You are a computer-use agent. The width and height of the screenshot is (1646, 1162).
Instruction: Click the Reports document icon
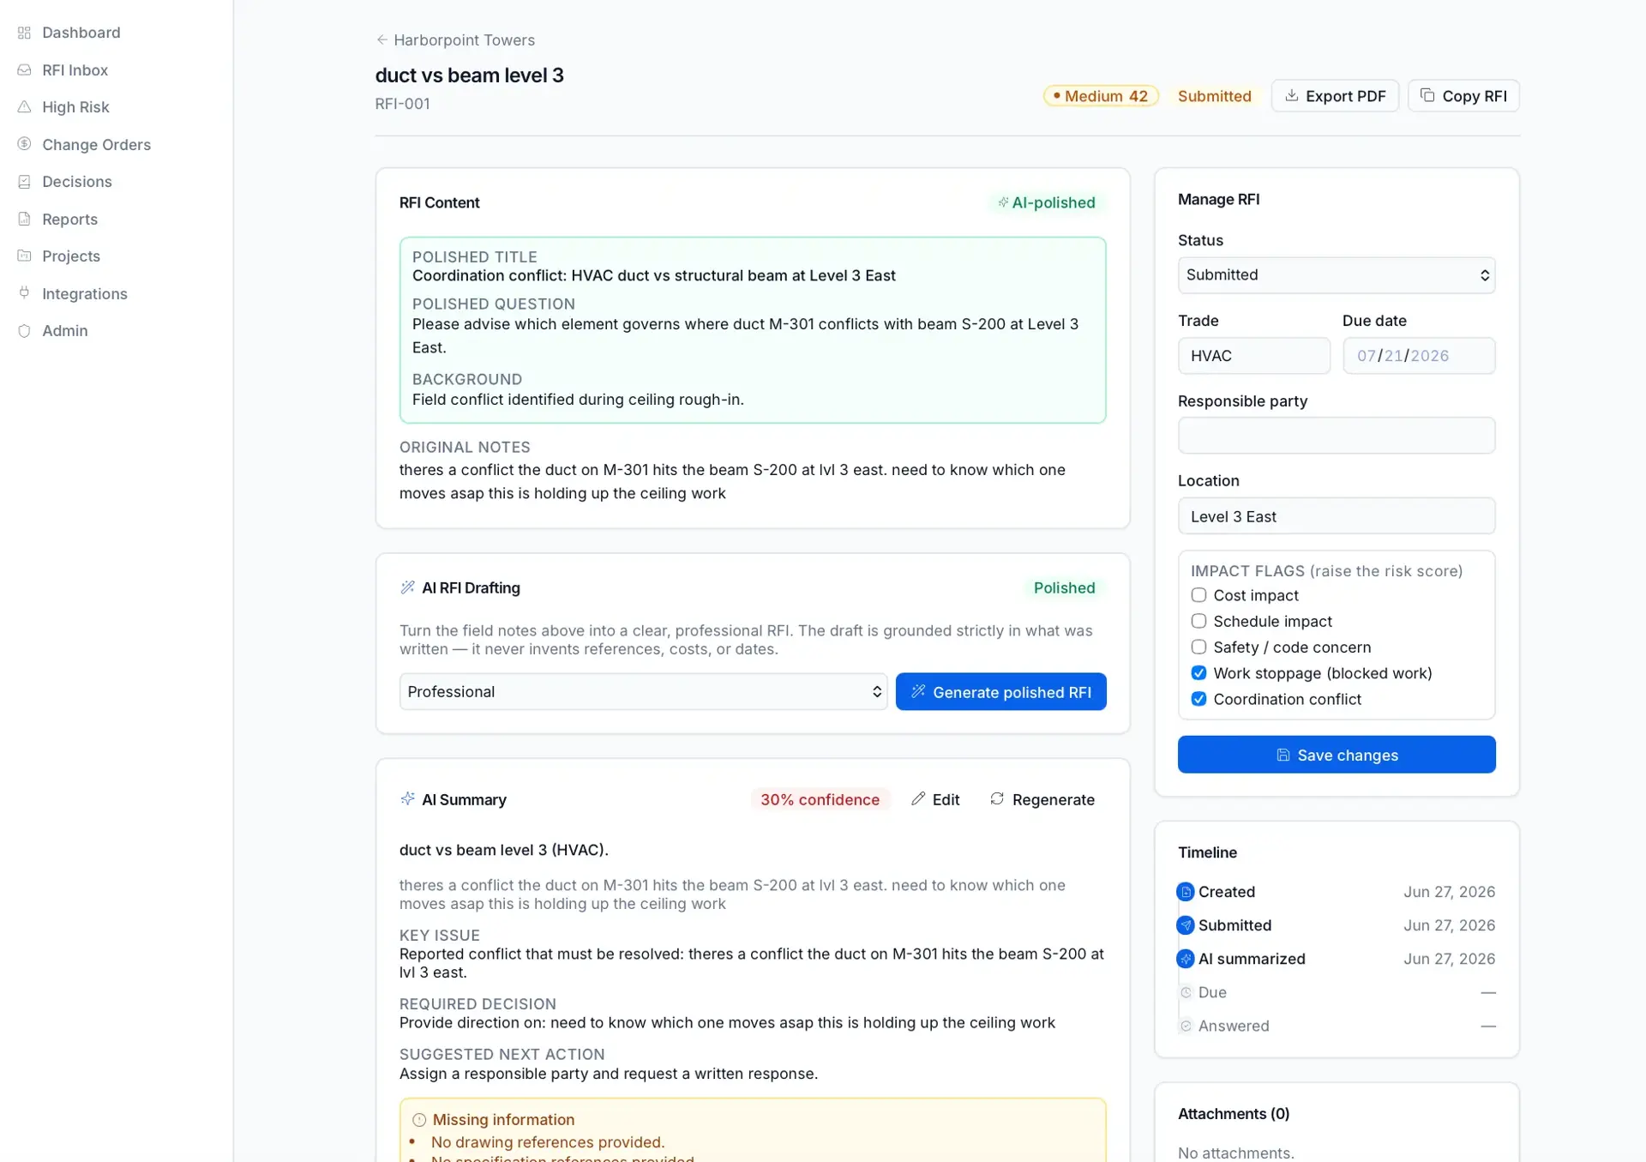click(24, 219)
